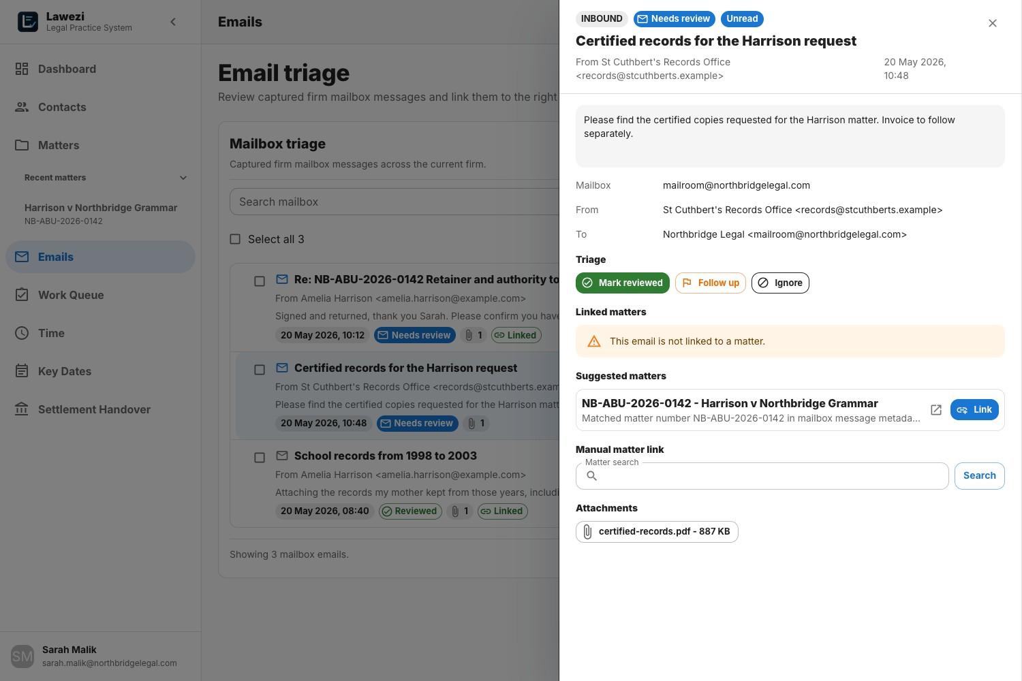This screenshot has width=1022, height=681.
Task: Click the Needs review chip on Certified records row
Action: [x=417, y=424]
